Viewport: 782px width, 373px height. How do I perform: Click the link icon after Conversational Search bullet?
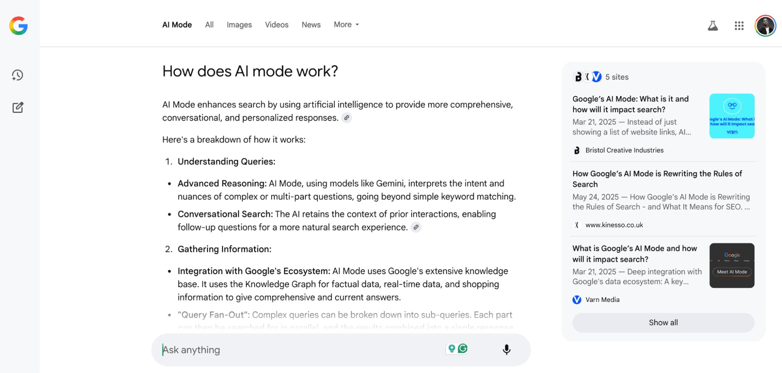coord(416,227)
